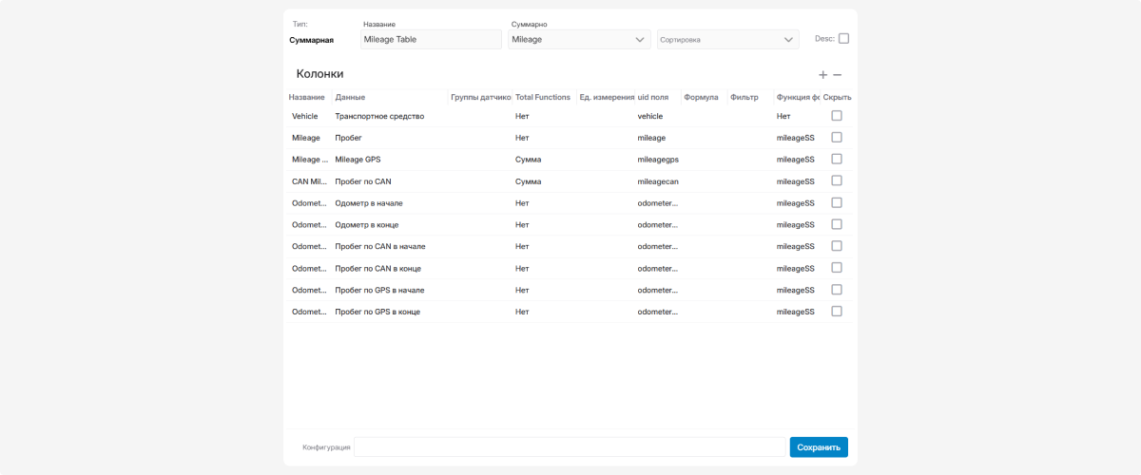Select the Пробег data cell in Mileage row

(349, 138)
